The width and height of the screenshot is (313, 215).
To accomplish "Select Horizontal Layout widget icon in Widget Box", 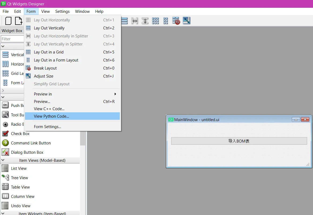I will pos(5,64).
